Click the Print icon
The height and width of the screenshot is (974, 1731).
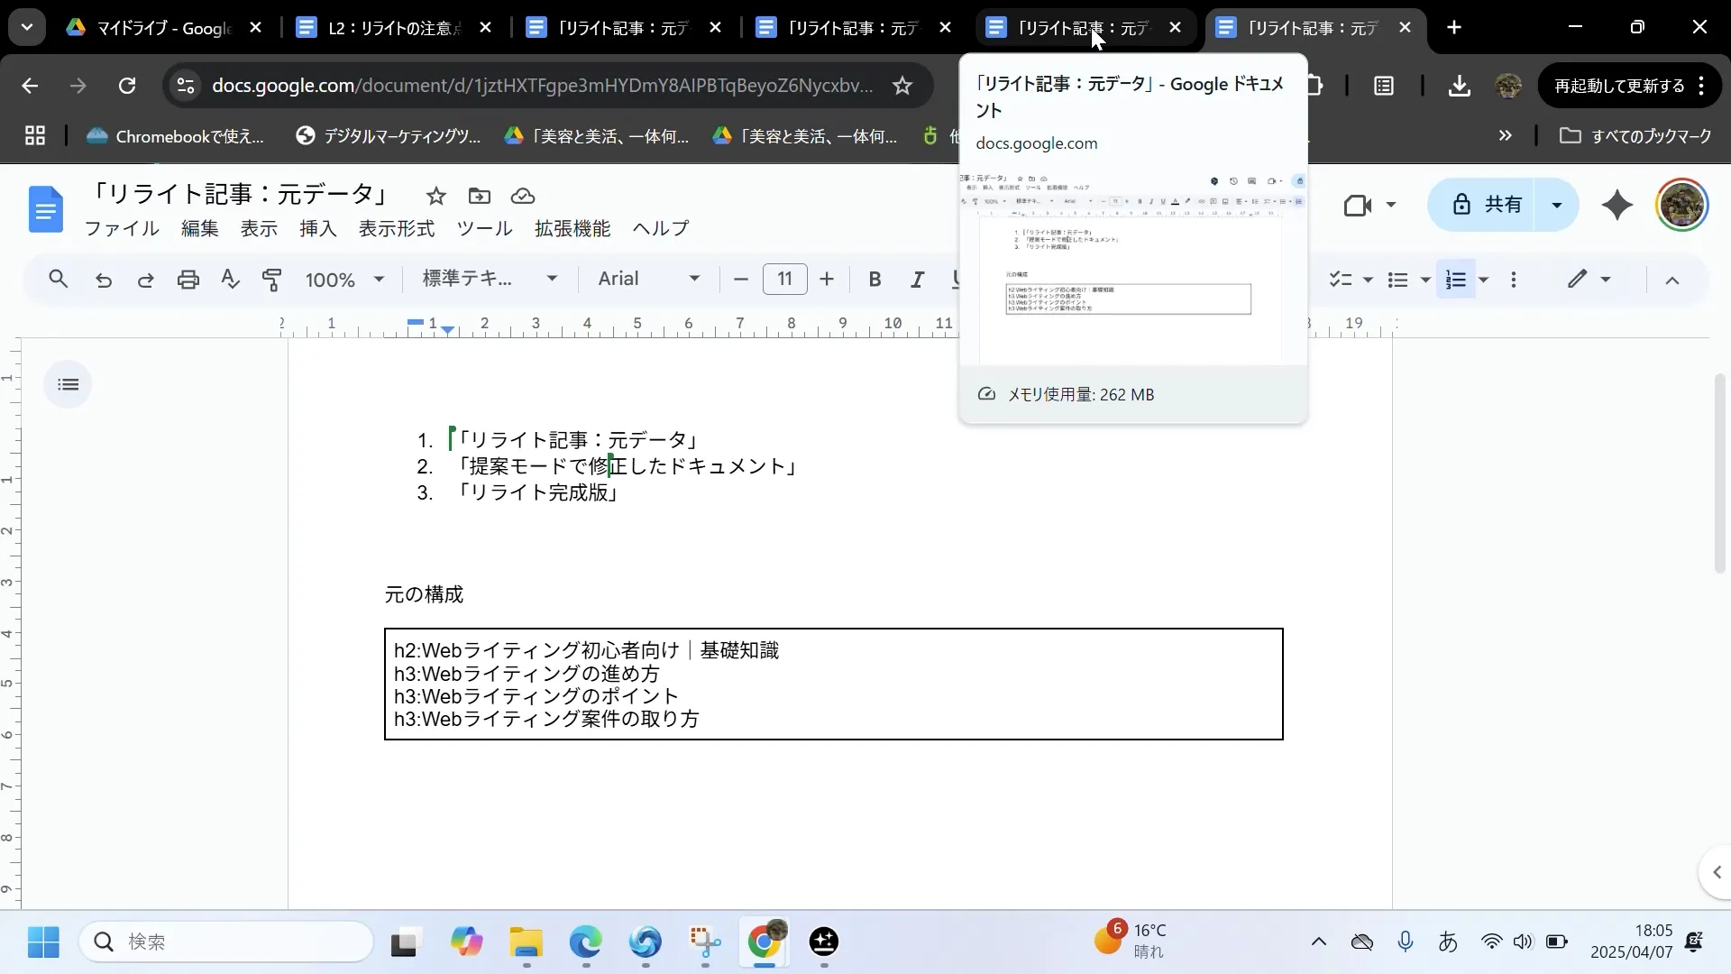[188, 280]
